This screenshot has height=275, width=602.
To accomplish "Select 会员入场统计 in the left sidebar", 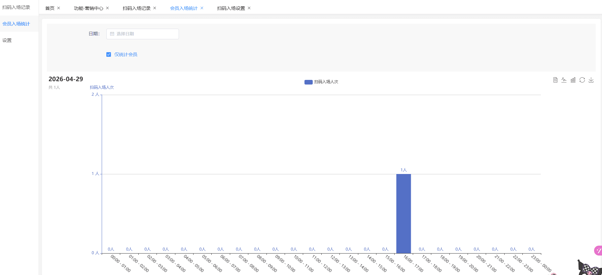I will (16, 24).
